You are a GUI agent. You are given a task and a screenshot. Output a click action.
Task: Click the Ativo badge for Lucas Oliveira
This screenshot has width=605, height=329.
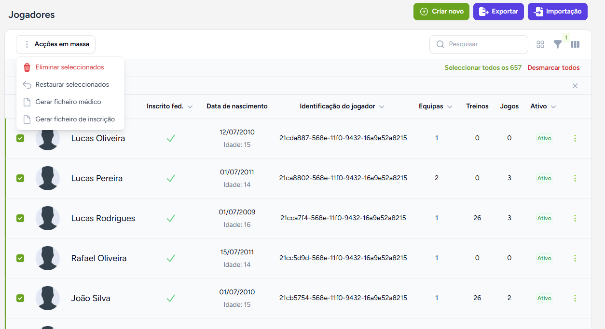(544, 138)
